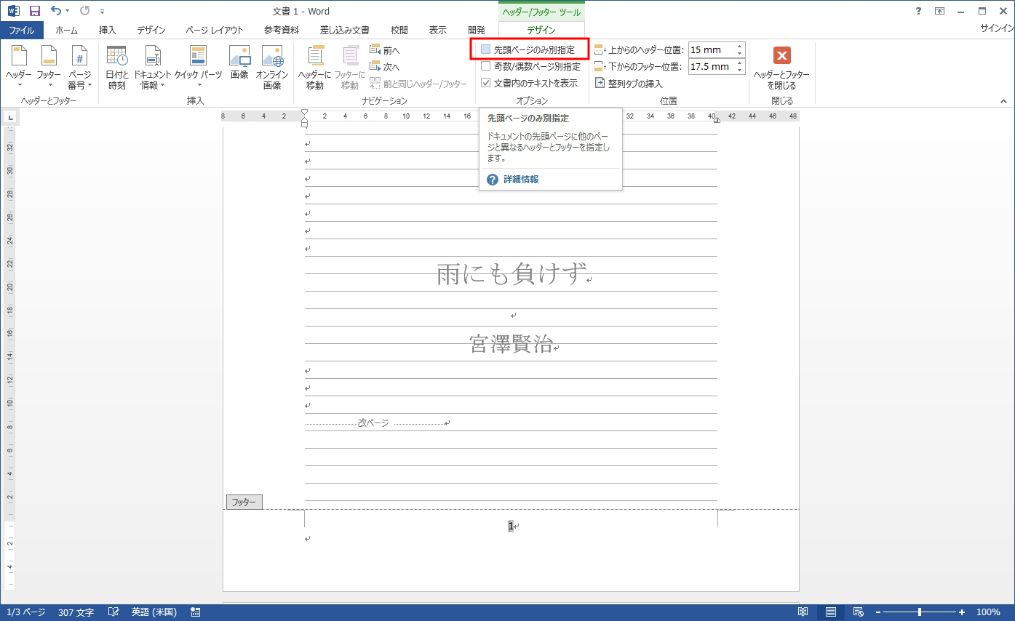Click the title 雨にも負けず text
Viewport: 1015px width, 621px height.
pos(511,274)
